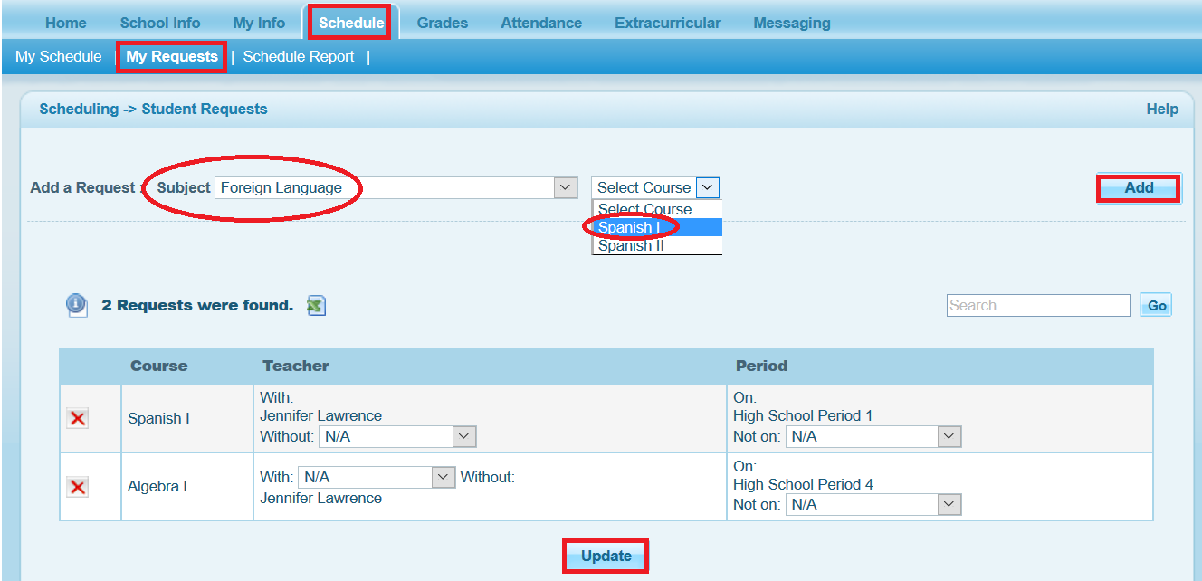1202x581 pixels.
Task: Open the Subject dropdown showing Foreign Language
Action: point(565,187)
